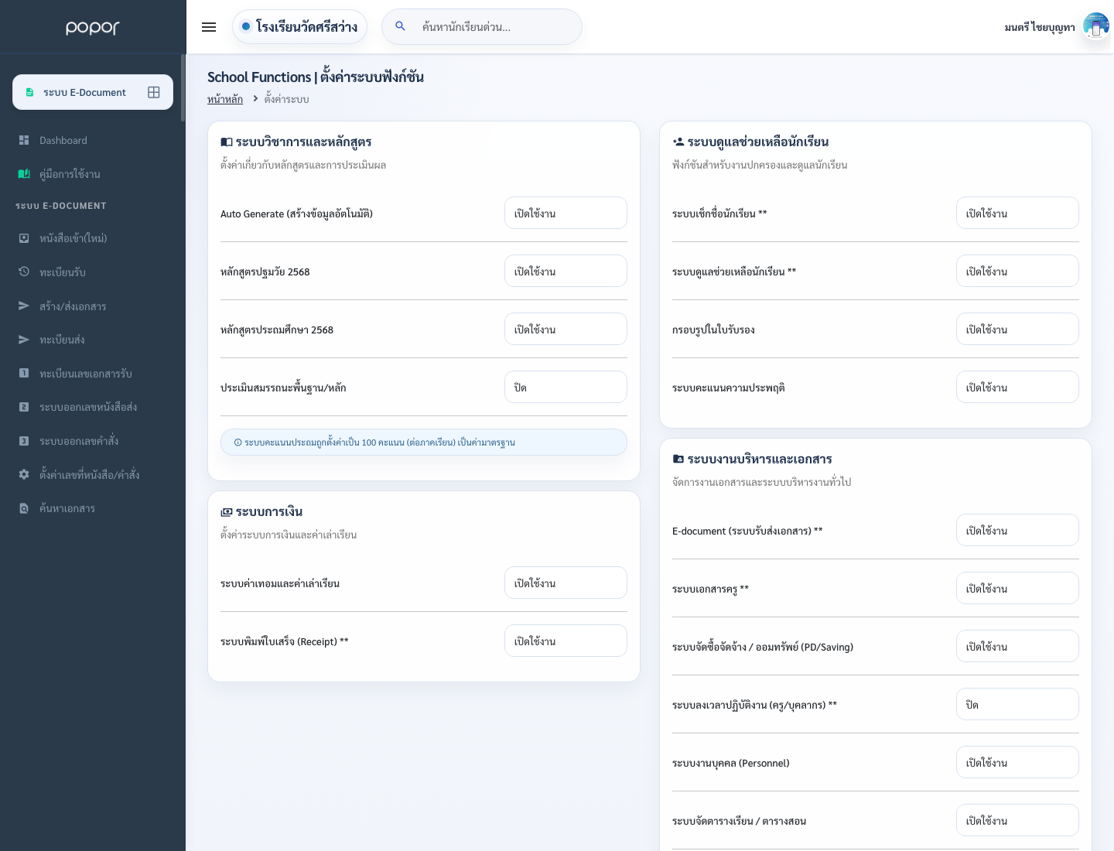The image size is (1114, 851).
Task: Click the sidebar vertical scrollbar
Action: [183, 87]
